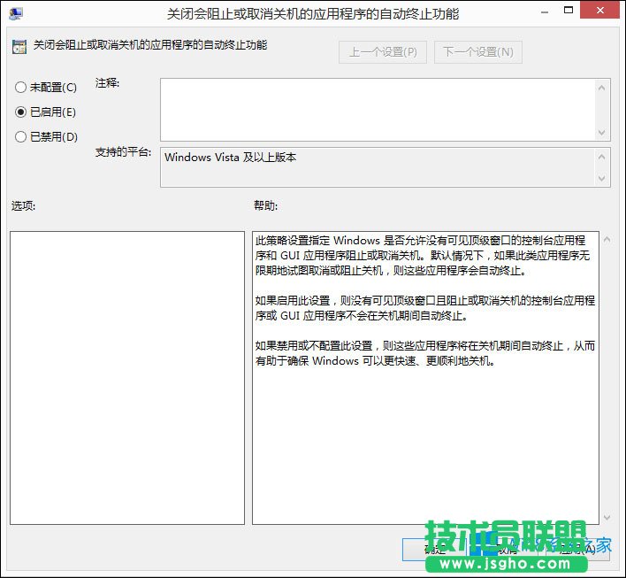Click the 下一个设置(N) button
The width and height of the screenshot is (626, 578).
click(x=477, y=52)
